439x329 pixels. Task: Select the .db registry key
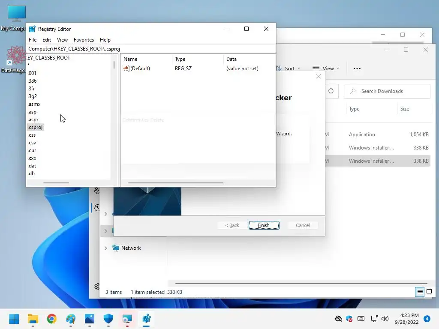(31, 173)
